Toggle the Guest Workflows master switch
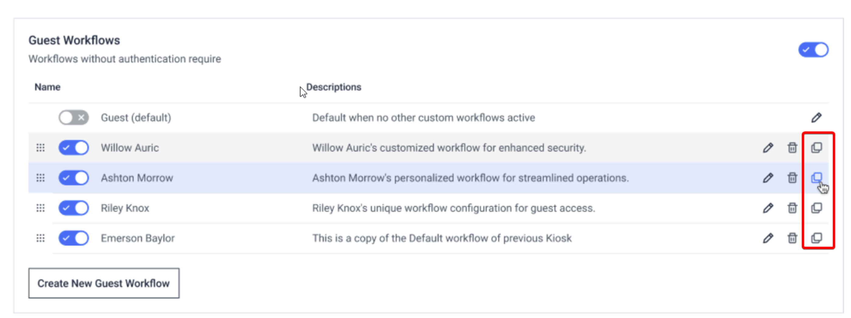Image resolution: width=851 pixels, height=318 pixels. pos(813,50)
